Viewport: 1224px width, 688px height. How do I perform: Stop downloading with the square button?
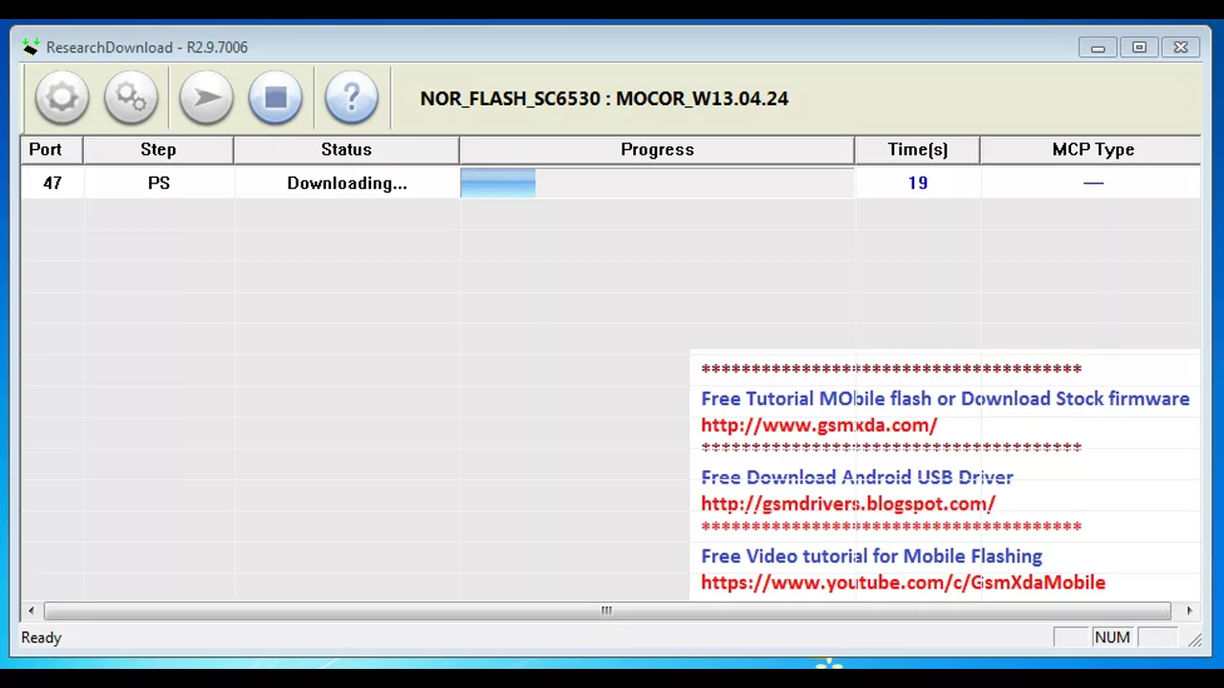275,97
